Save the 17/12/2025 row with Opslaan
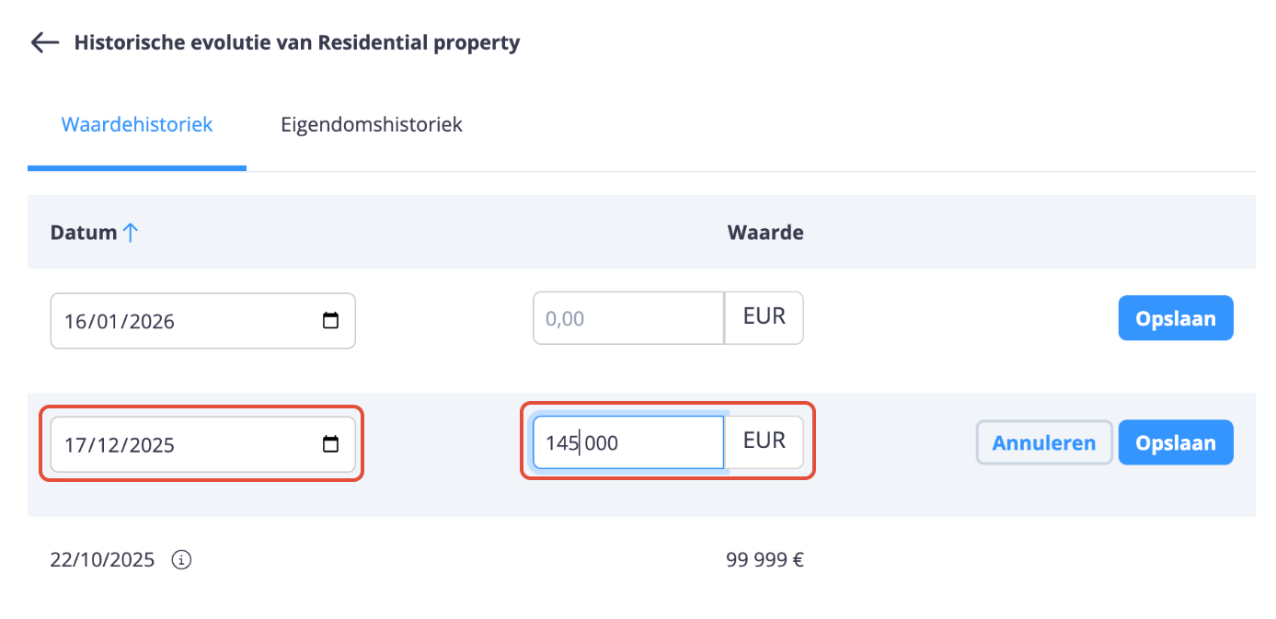Viewport: 1276px width, 619px height. 1175,443
